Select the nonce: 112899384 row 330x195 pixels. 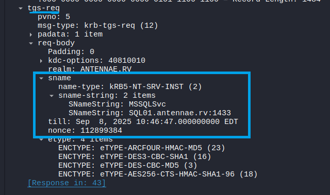[x=85, y=130]
